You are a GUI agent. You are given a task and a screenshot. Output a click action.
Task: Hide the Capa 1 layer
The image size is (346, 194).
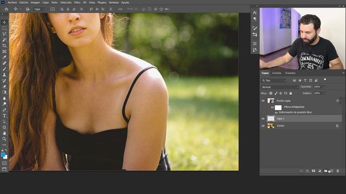coord(263,119)
